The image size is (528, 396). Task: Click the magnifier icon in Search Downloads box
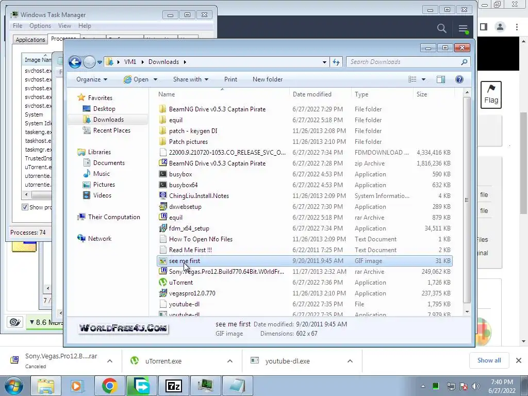(x=465, y=62)
